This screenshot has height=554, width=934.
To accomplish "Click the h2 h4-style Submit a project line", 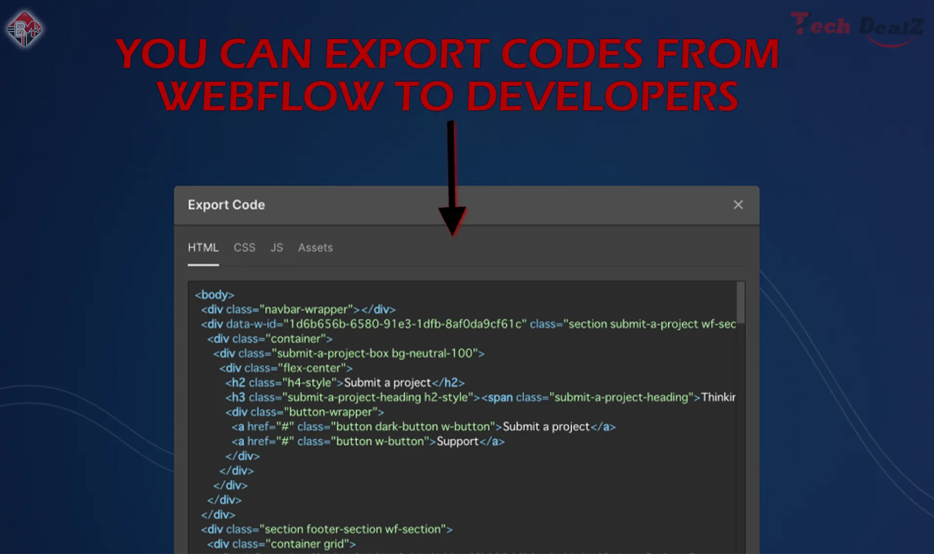I will point(345,383).
